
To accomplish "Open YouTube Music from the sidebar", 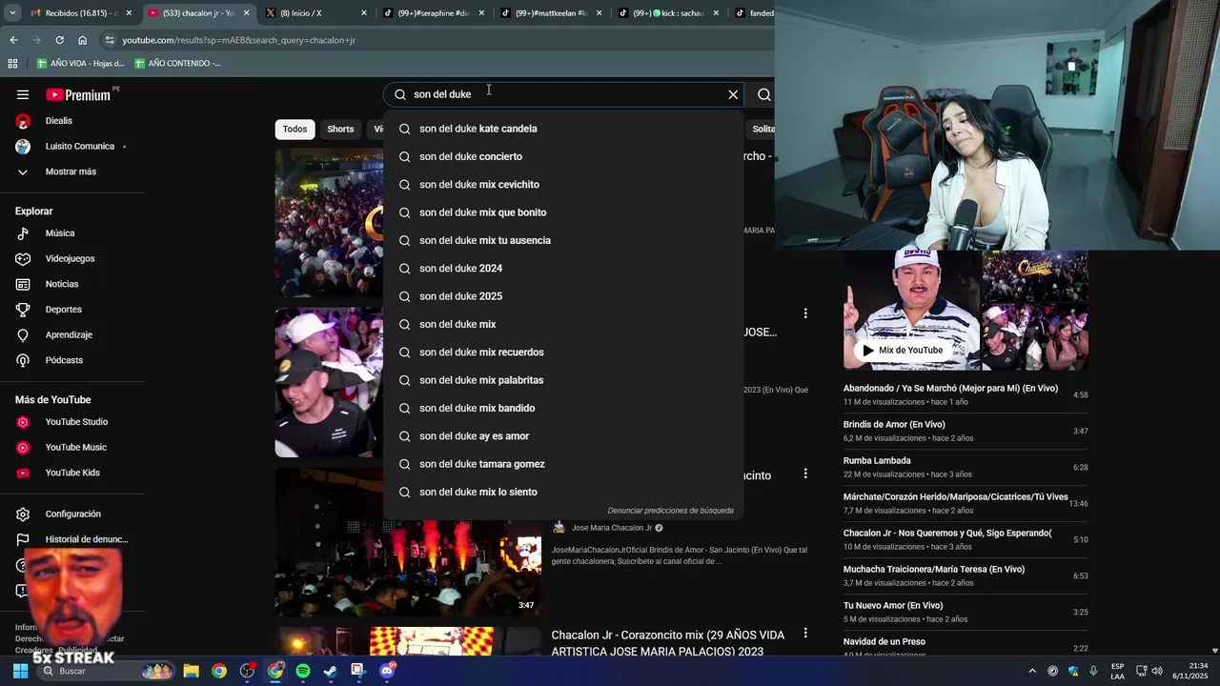I will click(75, 448).
